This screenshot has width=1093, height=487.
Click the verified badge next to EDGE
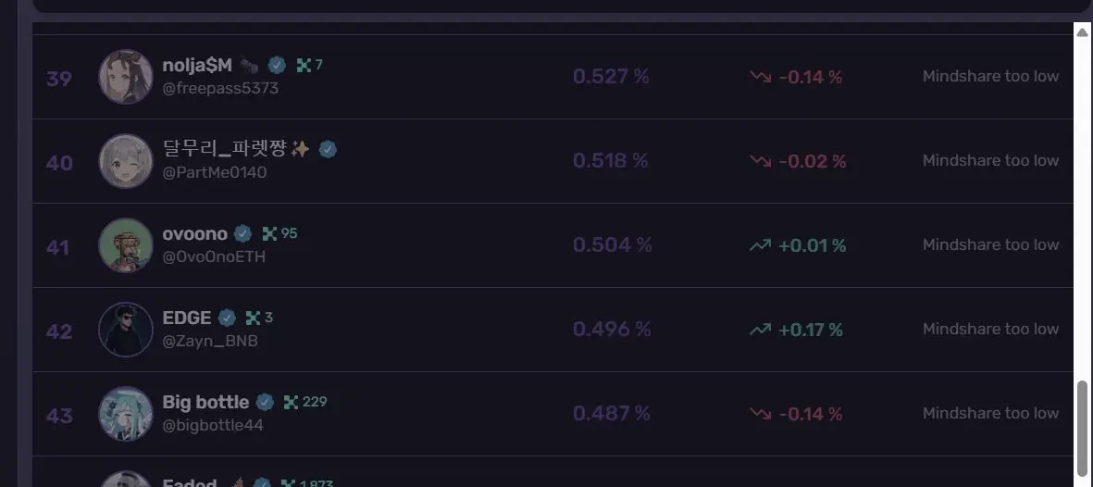[x=228, y=318]
